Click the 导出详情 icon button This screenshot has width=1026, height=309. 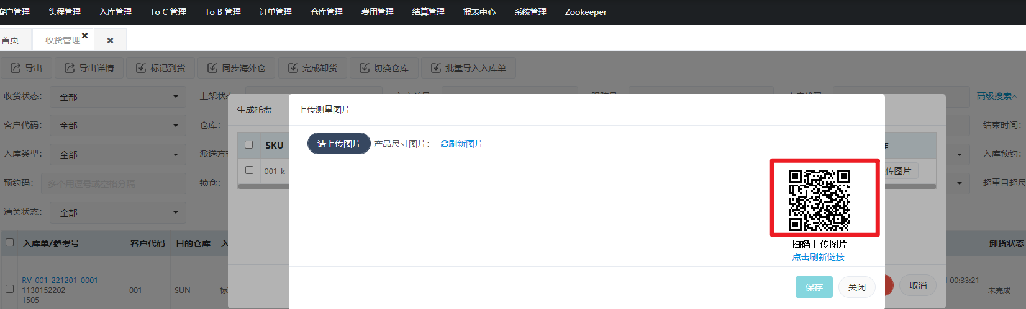89,68
